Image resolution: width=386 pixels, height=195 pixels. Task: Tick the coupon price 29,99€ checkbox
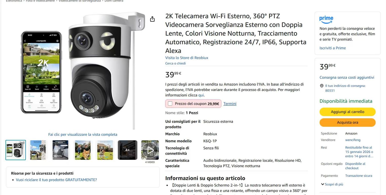[170, 104]
